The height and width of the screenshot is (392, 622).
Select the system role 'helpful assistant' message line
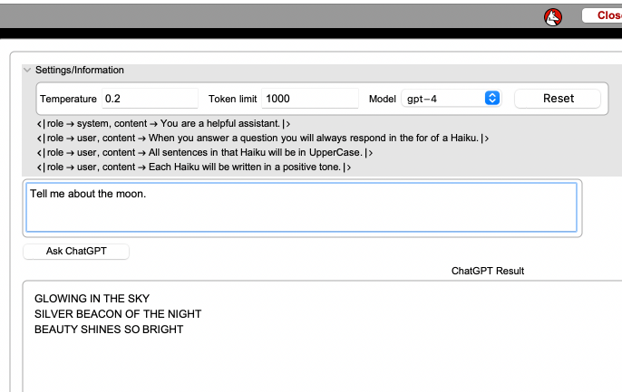163,123
